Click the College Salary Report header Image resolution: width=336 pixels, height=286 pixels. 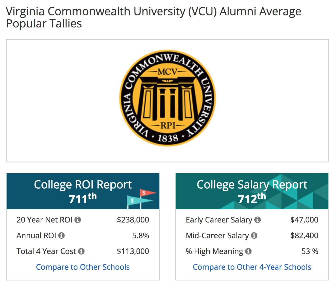[252, 185]
